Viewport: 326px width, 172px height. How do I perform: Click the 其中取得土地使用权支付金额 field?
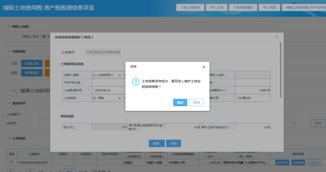182,127
